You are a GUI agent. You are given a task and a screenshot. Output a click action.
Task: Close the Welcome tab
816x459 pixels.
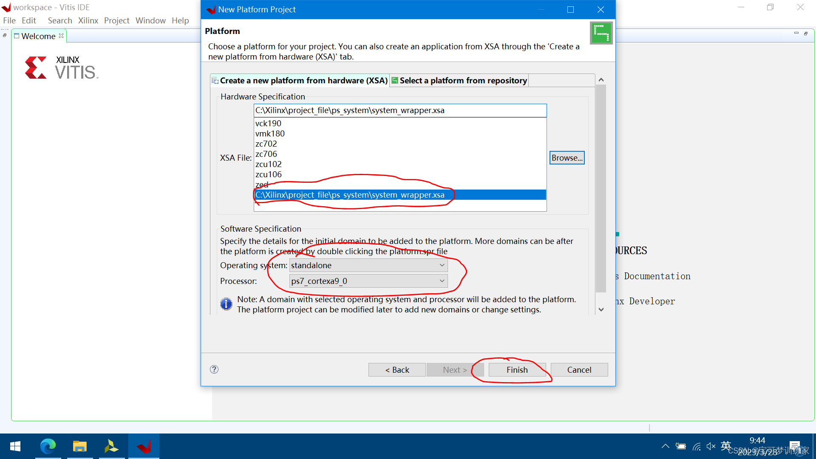click(61, 36)
